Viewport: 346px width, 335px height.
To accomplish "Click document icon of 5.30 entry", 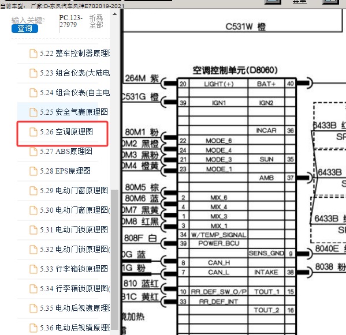I will tap(34, 210).
